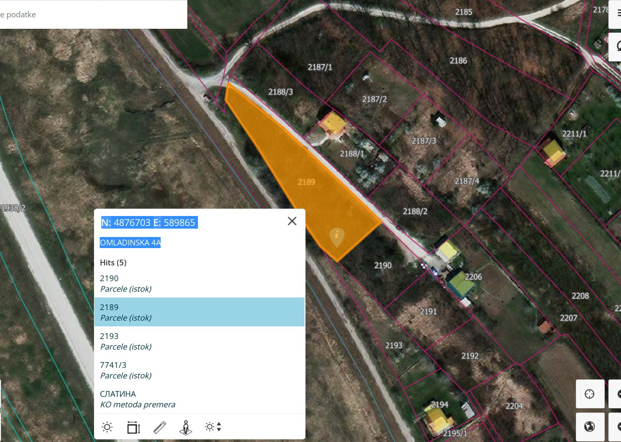Click parcel label 2194 on the map
The width and height of the screenshot is (621, 442).
pyautogui.click(x=439, y=405)
